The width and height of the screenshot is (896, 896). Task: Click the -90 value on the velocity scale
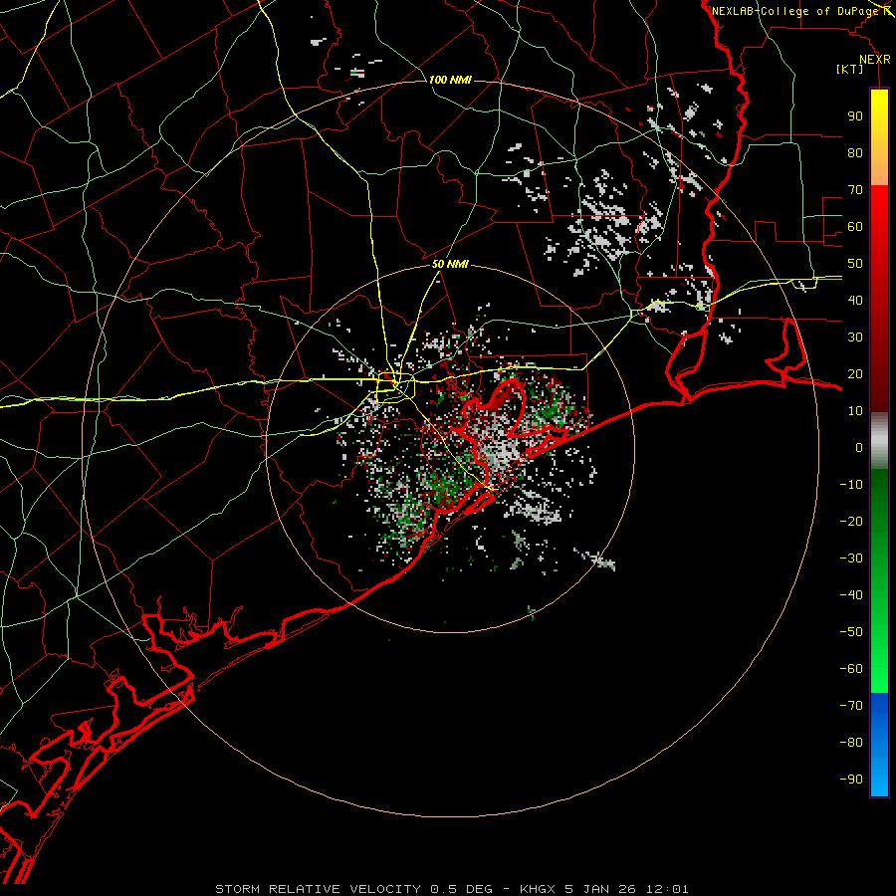pyautogui.click(x=851, y=780)
